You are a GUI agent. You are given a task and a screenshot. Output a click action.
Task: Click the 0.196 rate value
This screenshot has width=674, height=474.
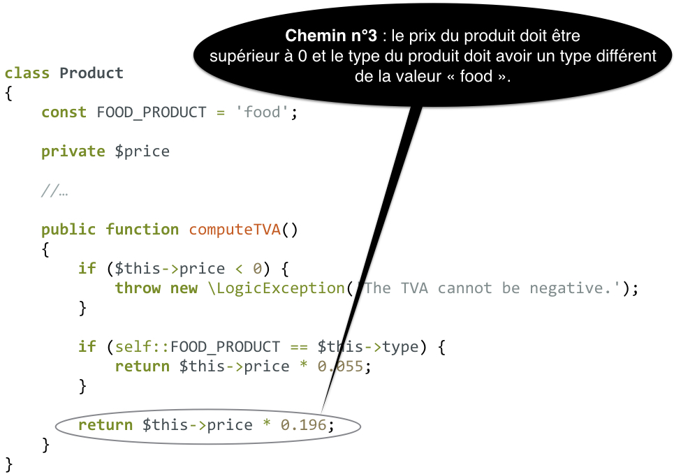click(303, 425)
